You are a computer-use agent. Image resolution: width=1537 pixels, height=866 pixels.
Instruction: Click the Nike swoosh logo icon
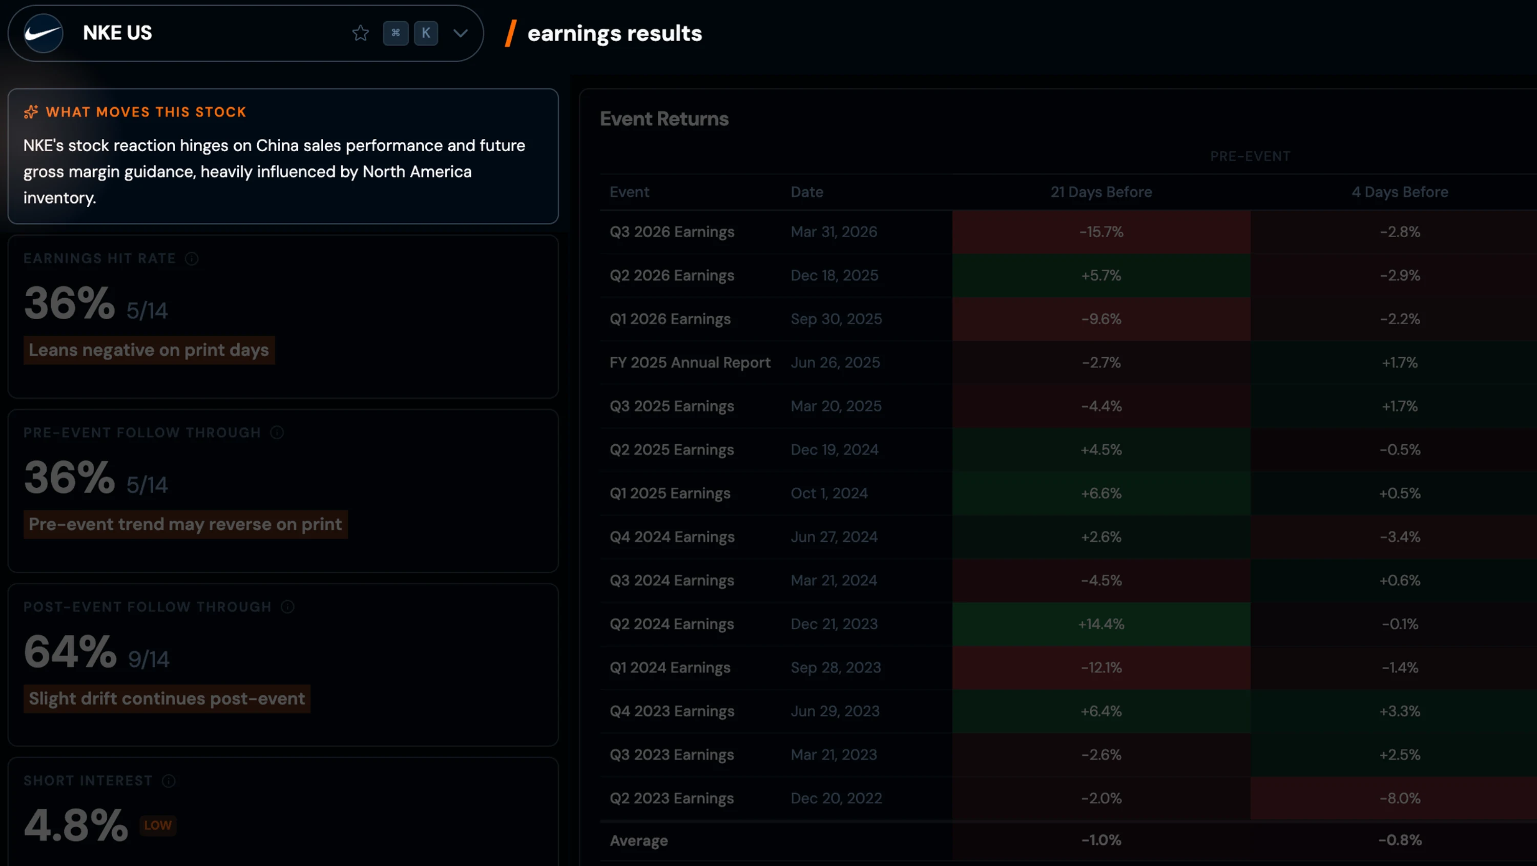click(x=43, y=33)
